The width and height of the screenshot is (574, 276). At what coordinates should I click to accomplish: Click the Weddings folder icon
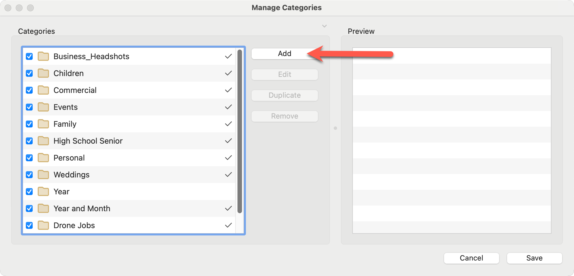point(43,175)
